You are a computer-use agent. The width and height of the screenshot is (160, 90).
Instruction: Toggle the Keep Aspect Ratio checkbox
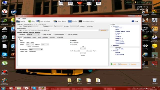pos(27,46)
